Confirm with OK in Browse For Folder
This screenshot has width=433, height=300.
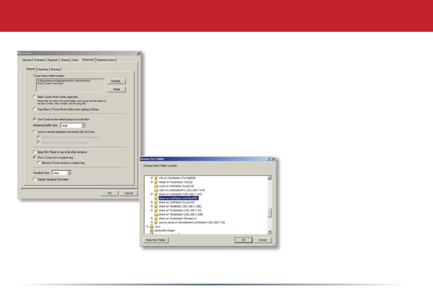pos(243,240)
